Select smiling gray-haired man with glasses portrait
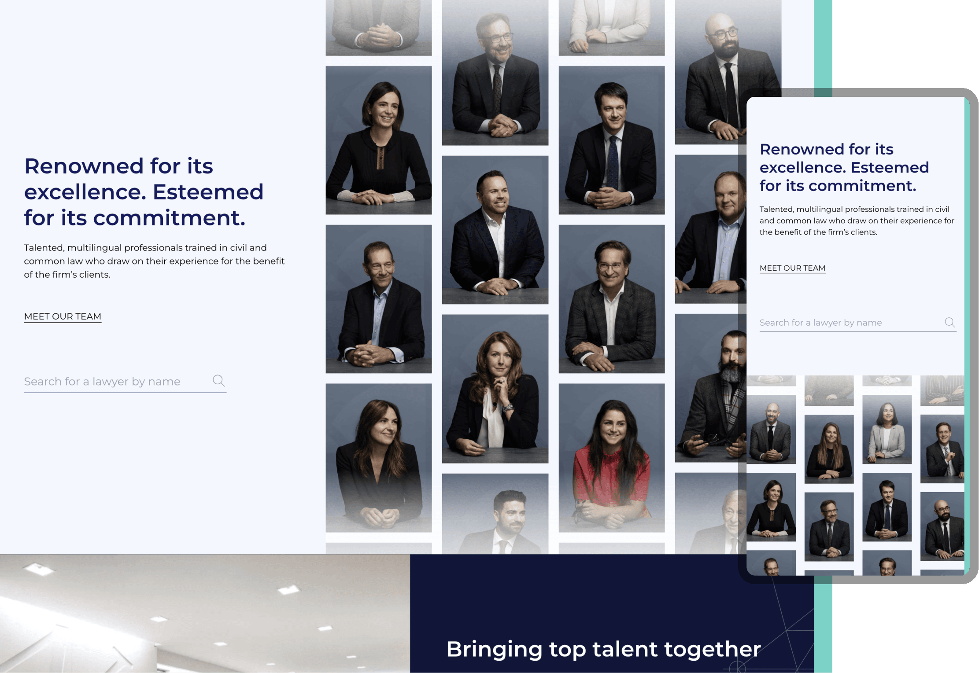The image size is (979, 673). [495, 73]
